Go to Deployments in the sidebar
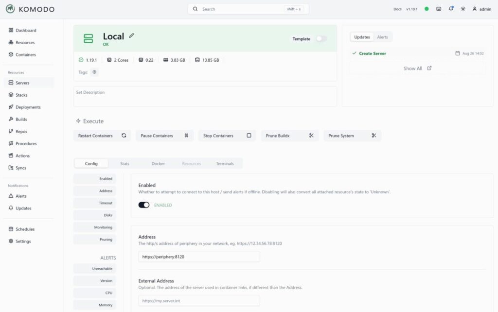 pos(28,107)
